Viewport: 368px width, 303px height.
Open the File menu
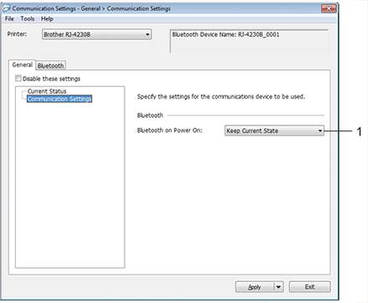[9, 18]
